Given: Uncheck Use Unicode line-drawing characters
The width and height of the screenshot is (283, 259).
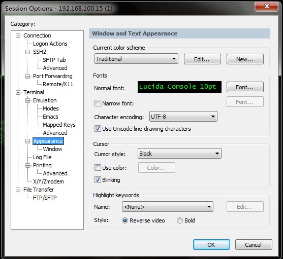Looking at the screenshot, I should 98,129.
